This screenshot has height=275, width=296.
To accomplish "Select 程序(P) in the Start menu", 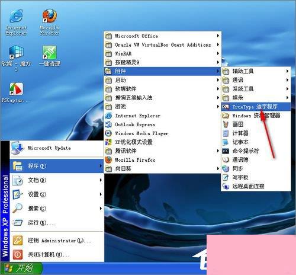I will [57, 166].
